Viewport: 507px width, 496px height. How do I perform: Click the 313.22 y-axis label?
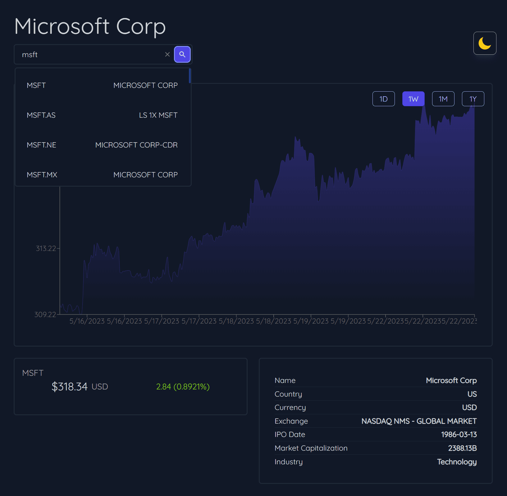(46, 248)
